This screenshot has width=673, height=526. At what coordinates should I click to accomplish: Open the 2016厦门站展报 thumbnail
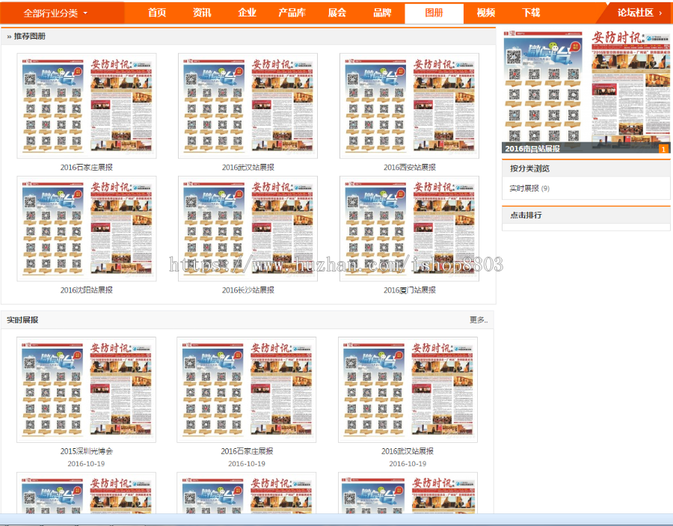[x=409, y=228]
